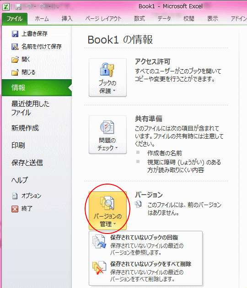The height and width of the screenshot is (288, 247).
Task: Collapse the バージョンの管理 dropdown
Action: click(107, 211)
